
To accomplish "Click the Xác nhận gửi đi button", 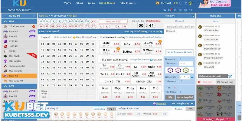I will coord(185,97).
